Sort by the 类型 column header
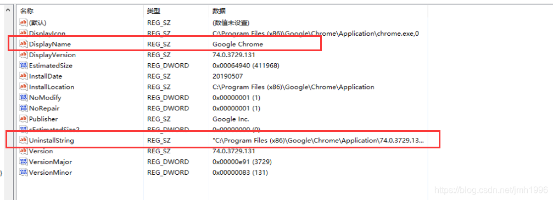 pyautogui.click(x=153, y=12)
